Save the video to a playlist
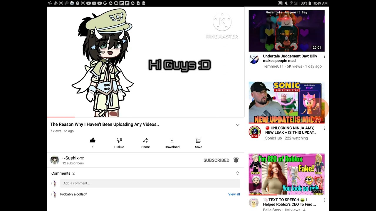This screenshot has height=211, width=376. [x=199, y=140]
